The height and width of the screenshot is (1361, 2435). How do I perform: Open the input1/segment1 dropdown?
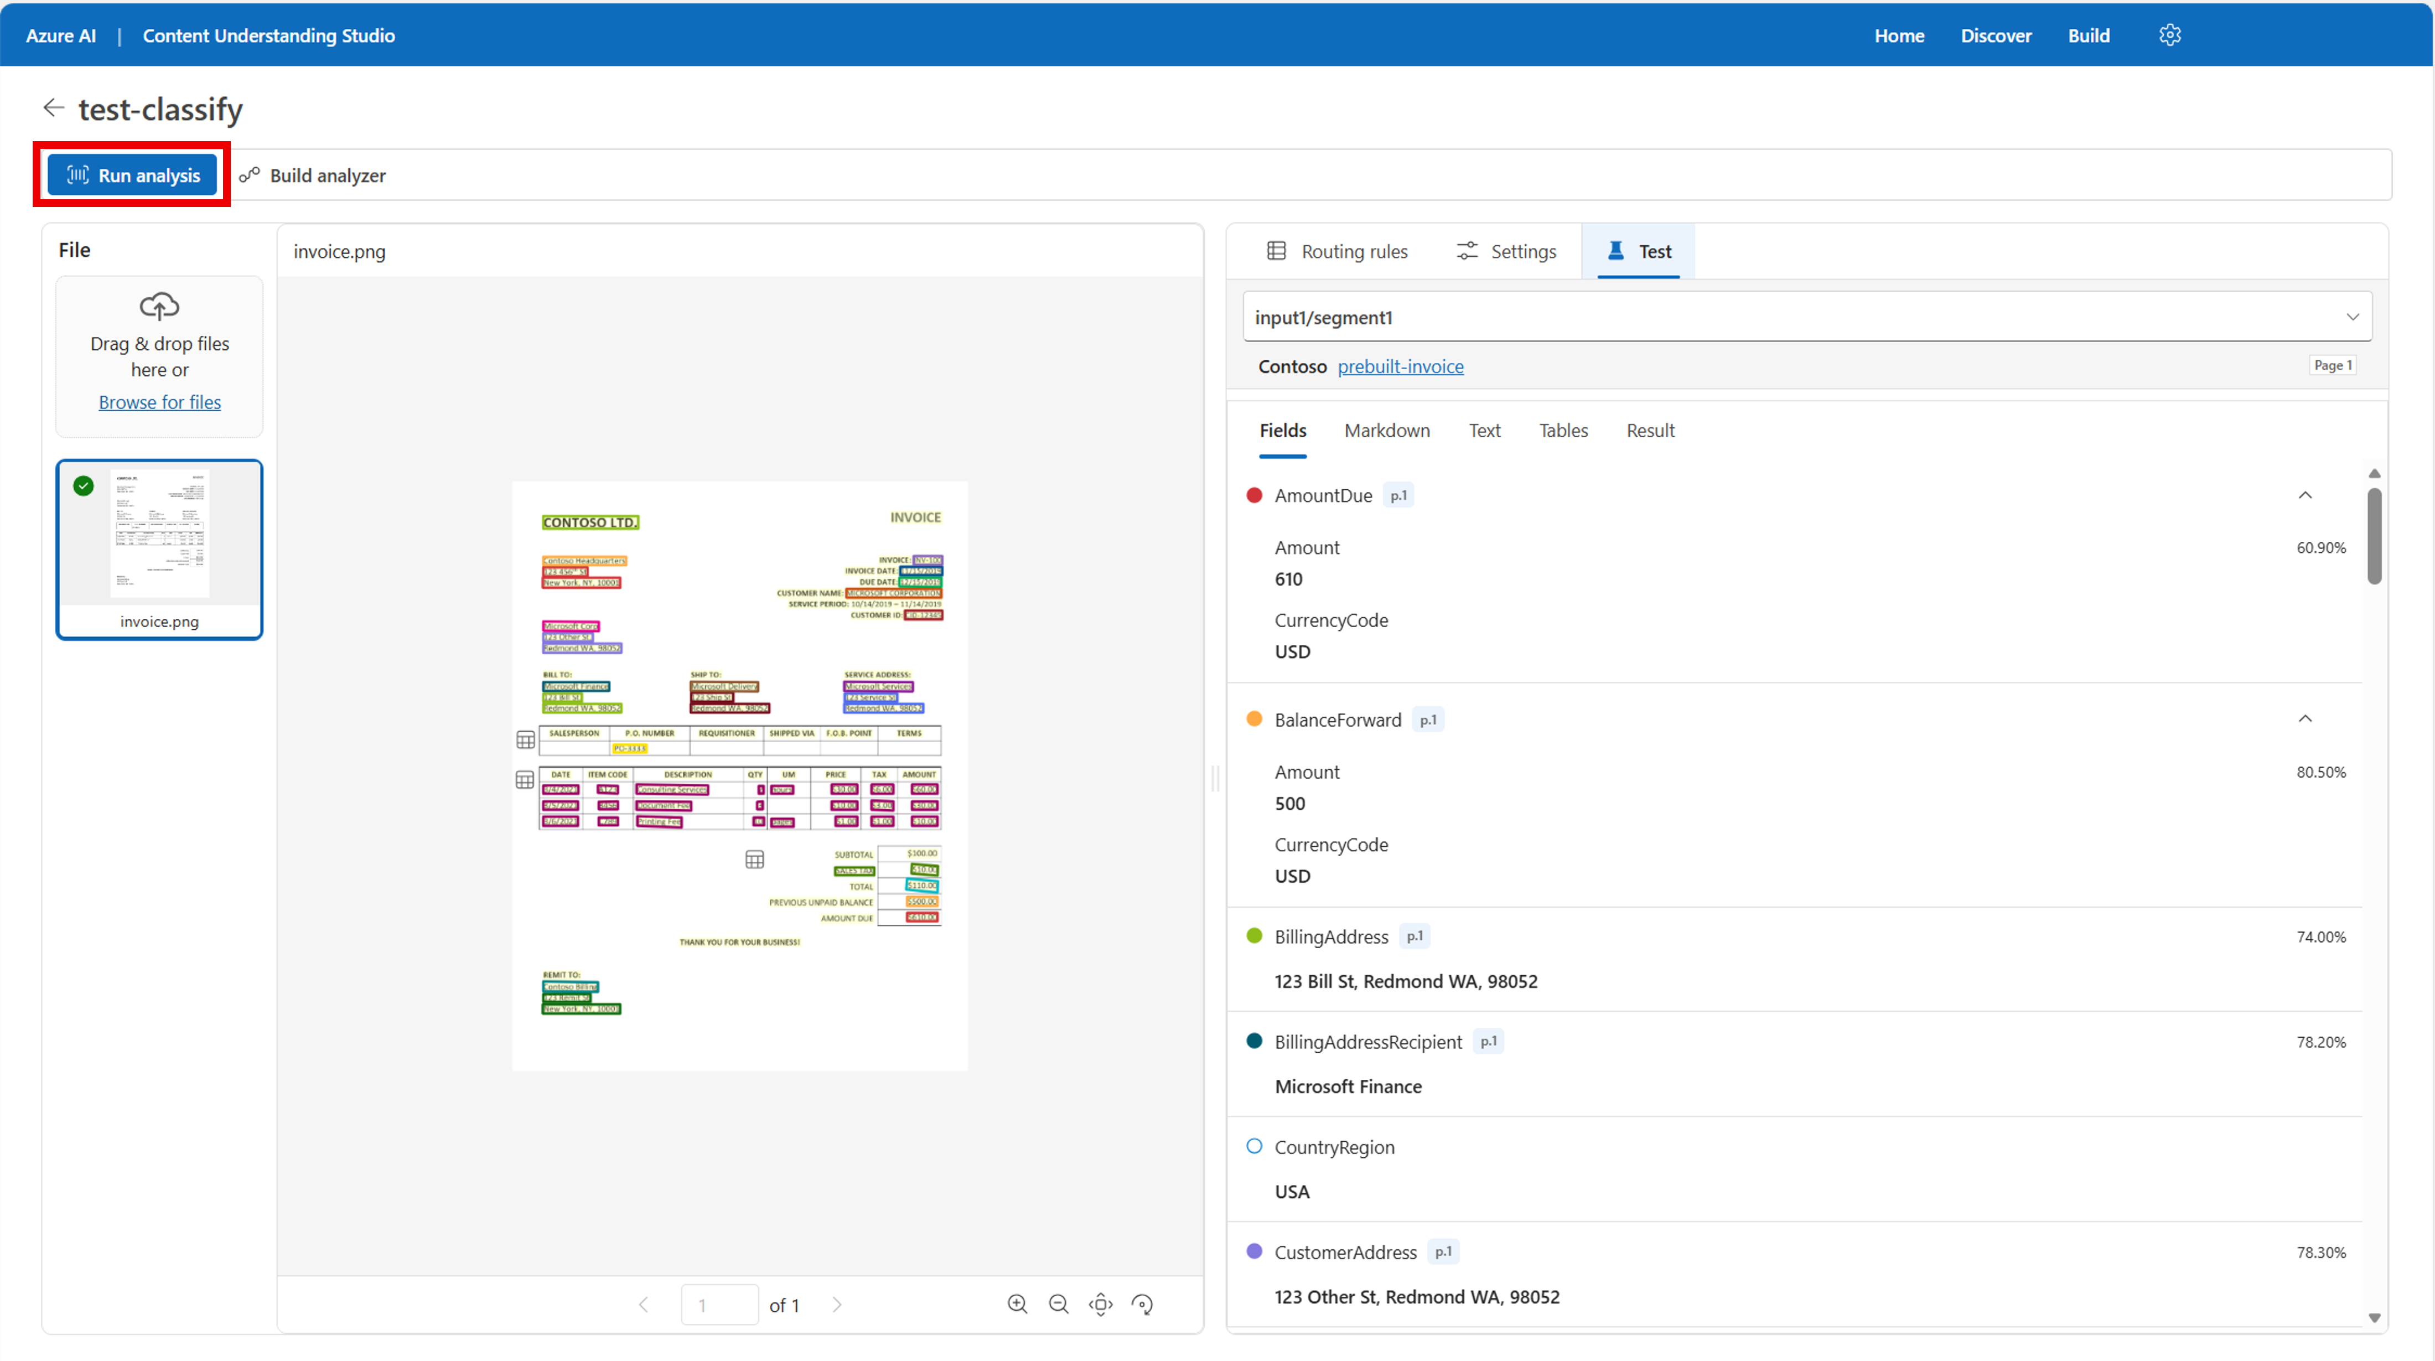point(1806,318)
